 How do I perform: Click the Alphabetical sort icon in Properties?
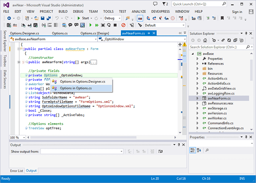tap(198, 150)
